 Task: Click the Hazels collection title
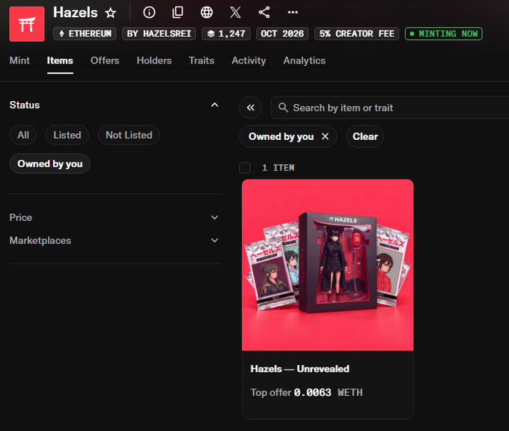(x=76, y=12)
